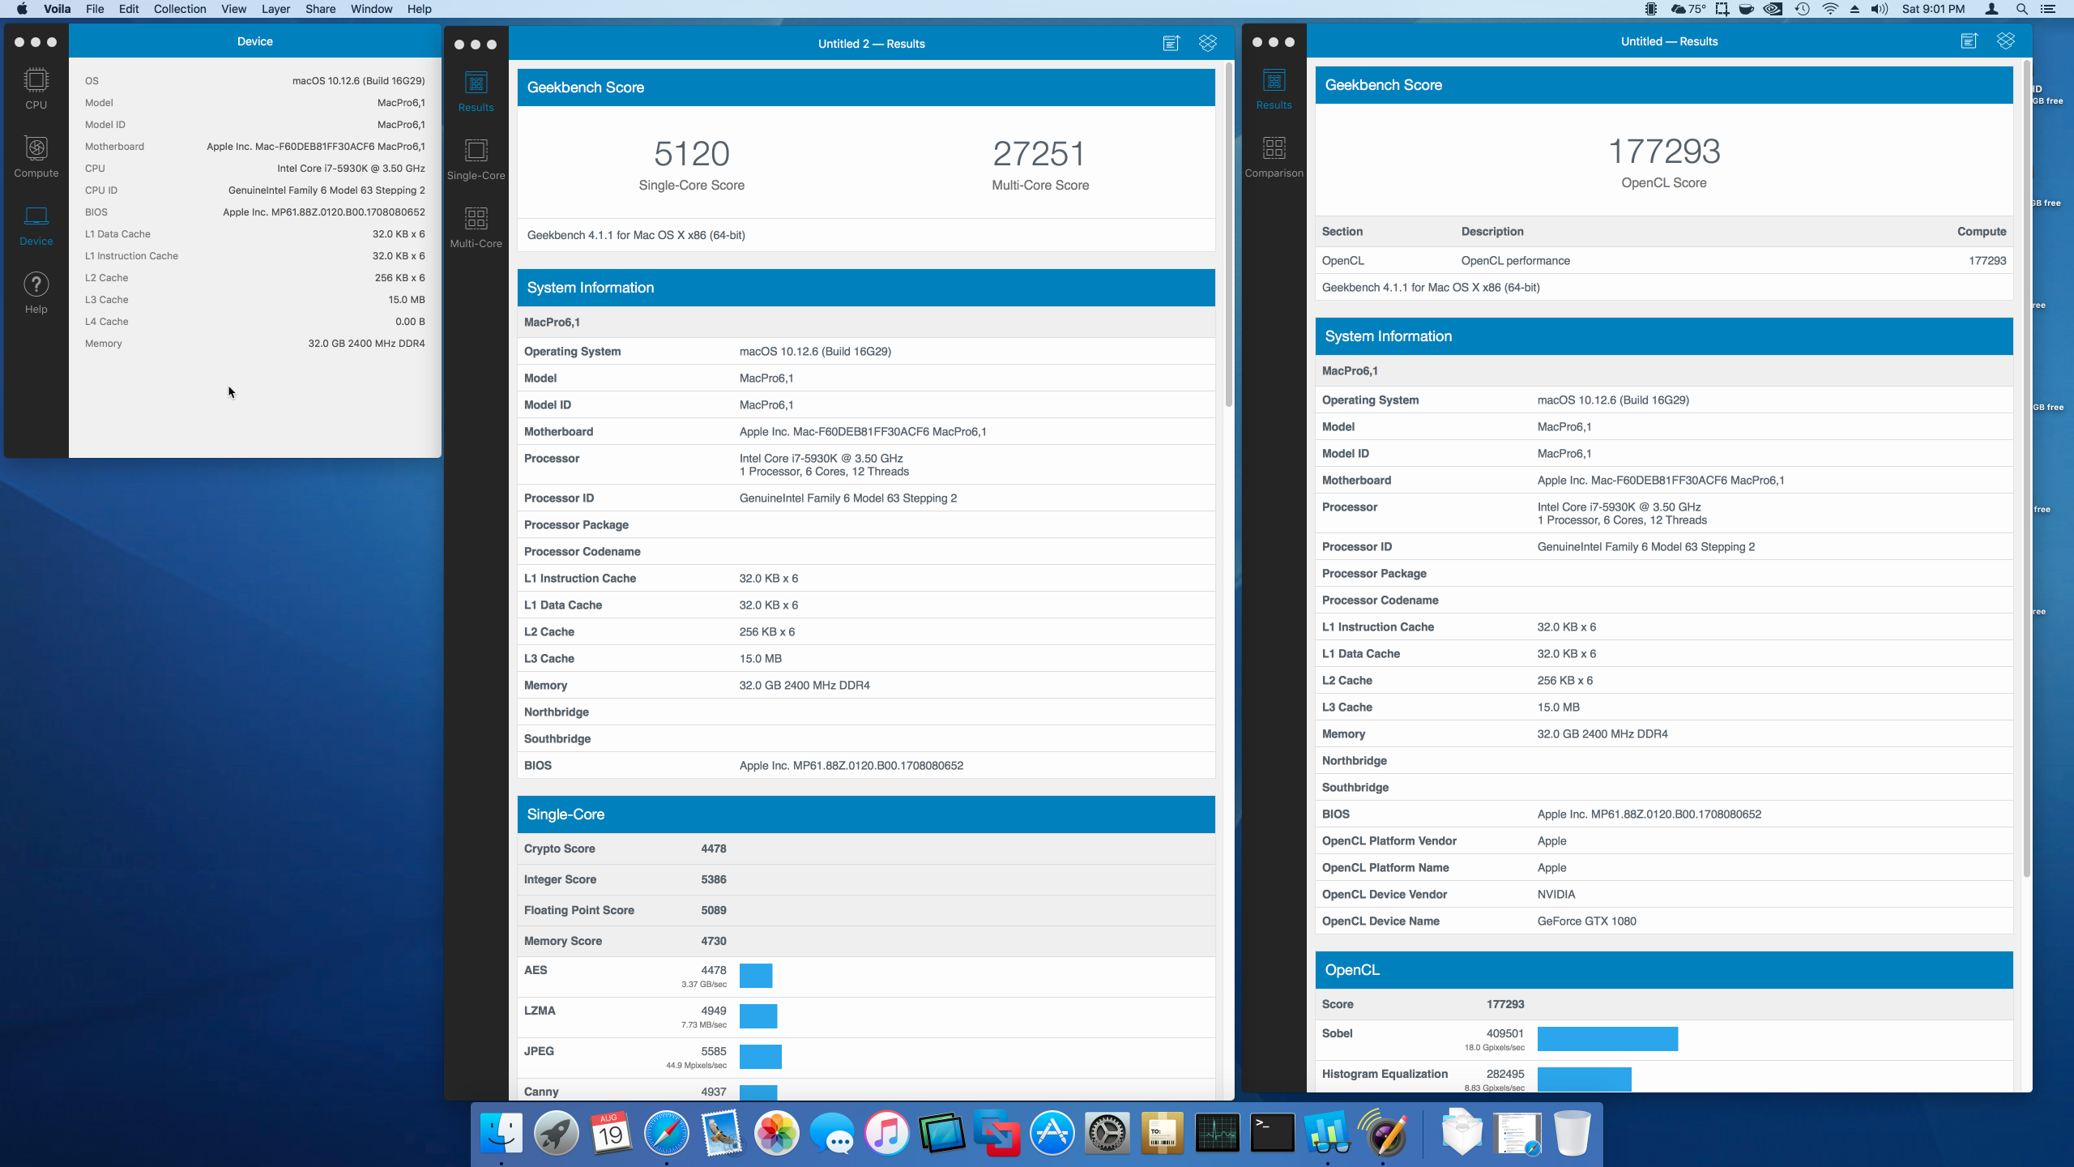
Task: Click the 'Compute' column header
Action: point(1982,232)
